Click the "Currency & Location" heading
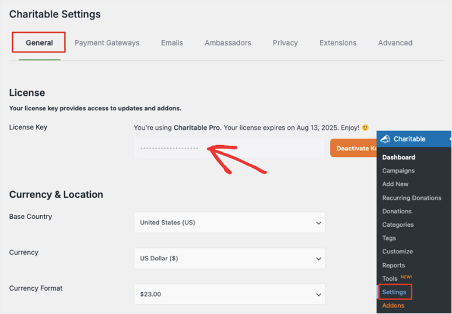The image size is (452, 314). click(56, 195)
